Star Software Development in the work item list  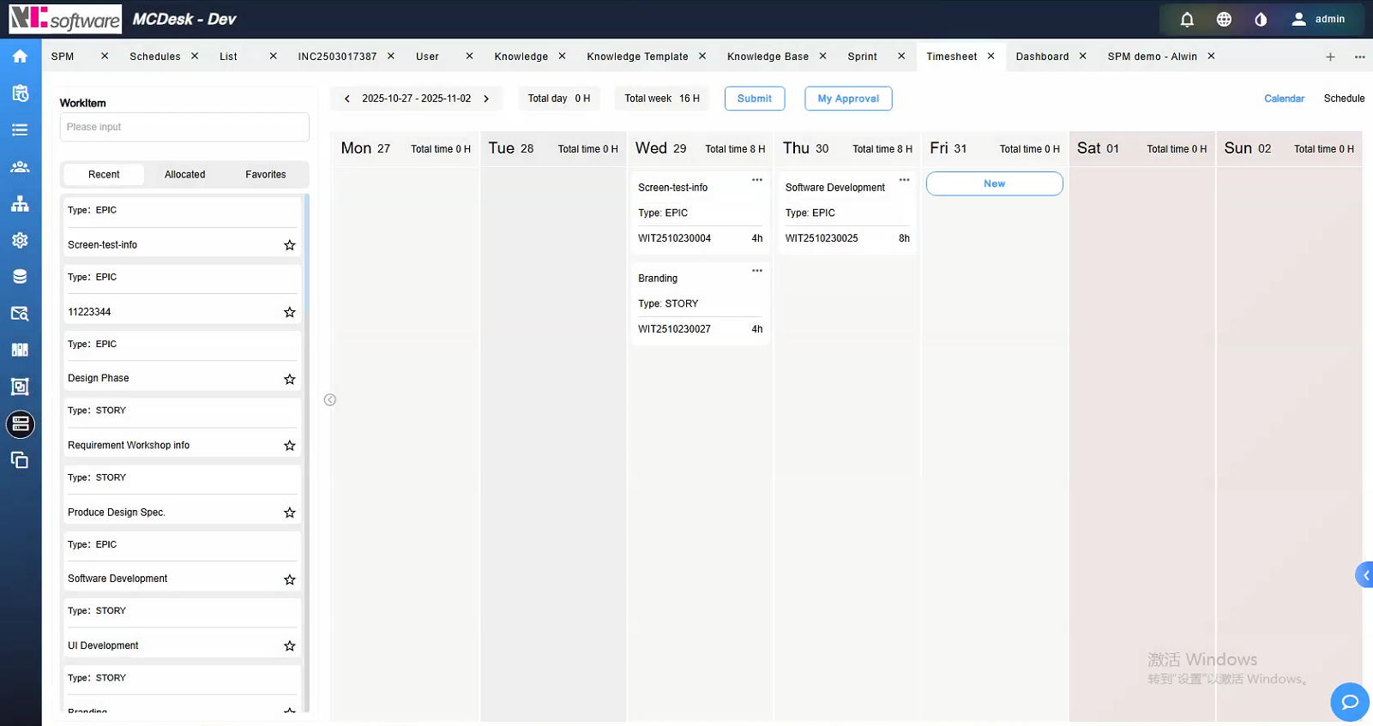coord(290,579)
